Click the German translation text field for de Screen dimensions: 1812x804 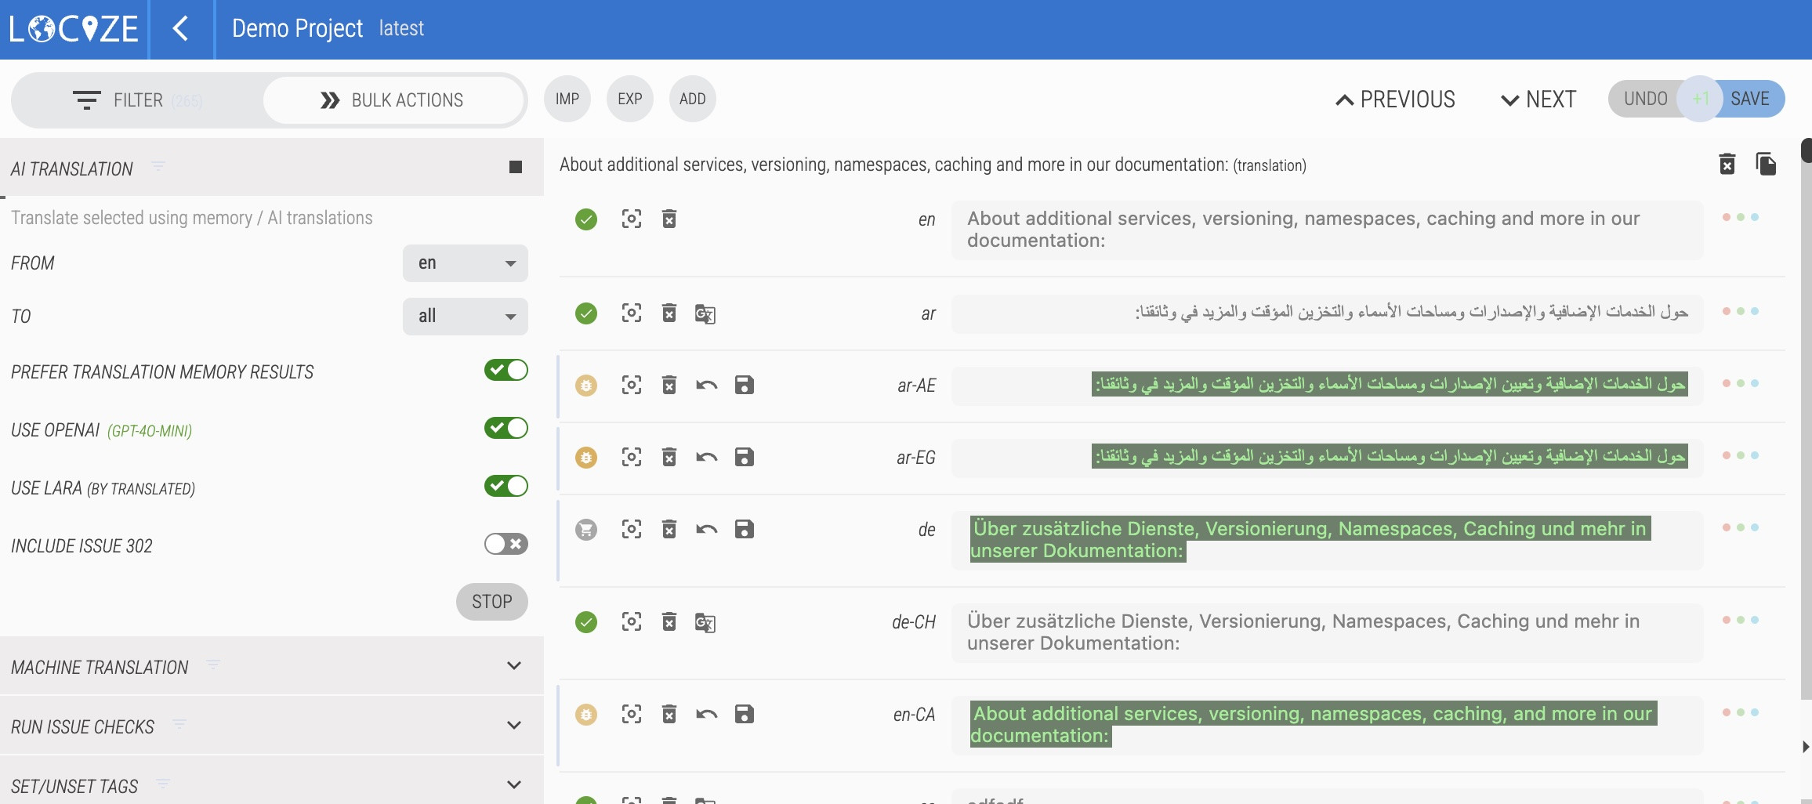(x=1326, y=540)
